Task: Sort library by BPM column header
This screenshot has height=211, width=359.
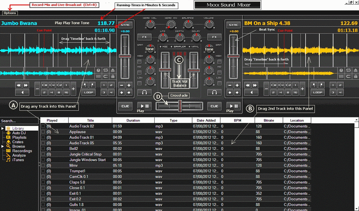Action: point(237,121)
